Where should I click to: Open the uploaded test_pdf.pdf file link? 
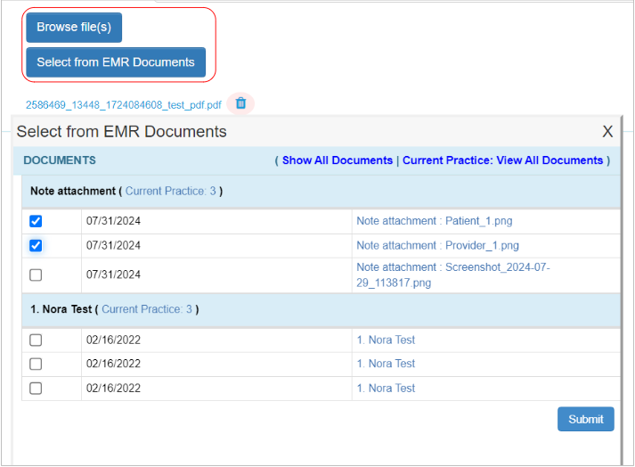[x=123, y=105]
